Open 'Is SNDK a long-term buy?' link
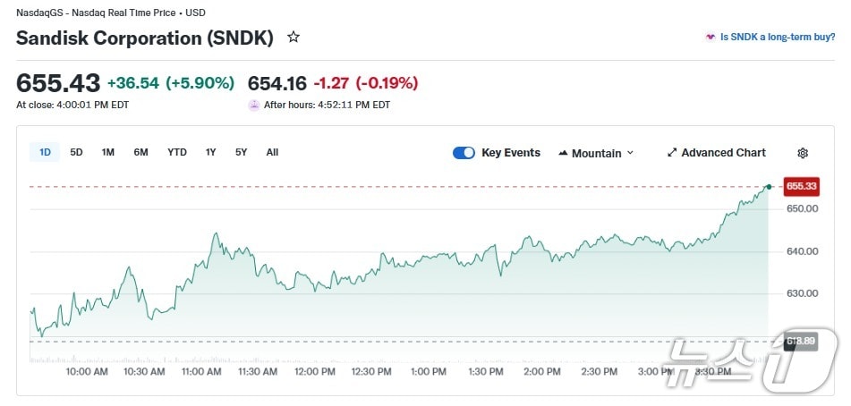 coord(777,38)
